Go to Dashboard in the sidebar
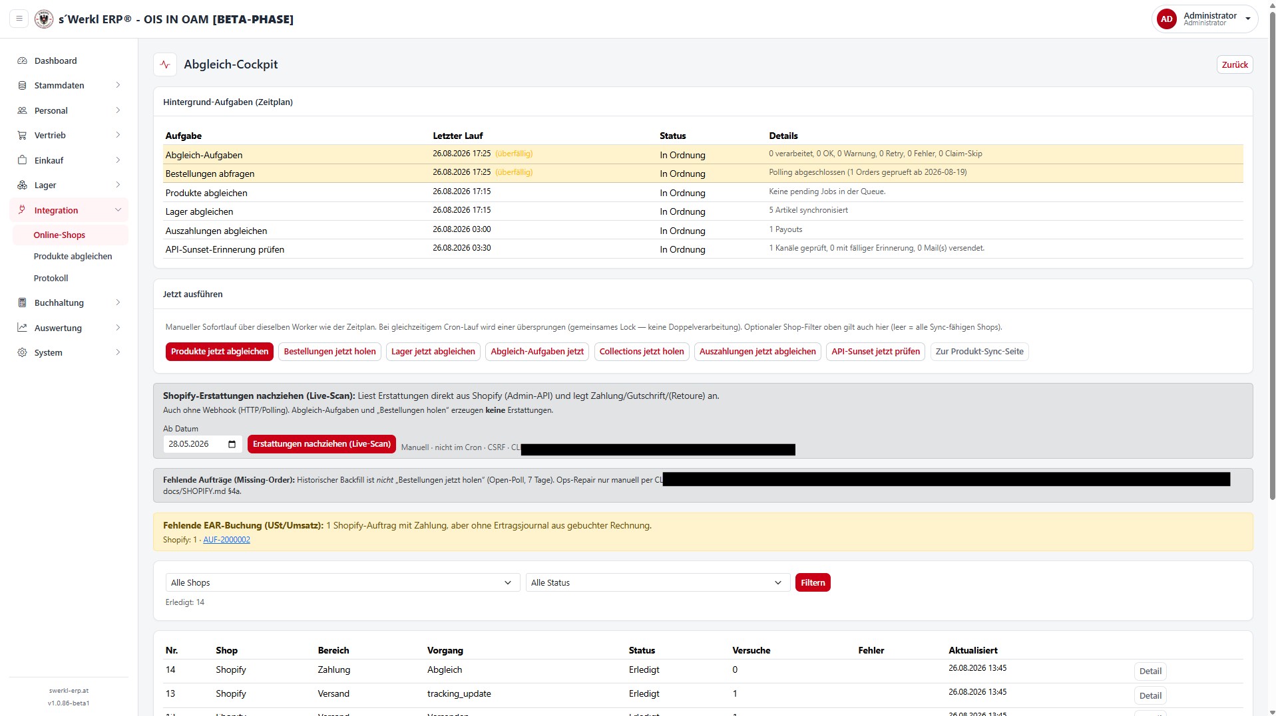The image size is (1276, 716). (69, 60)
